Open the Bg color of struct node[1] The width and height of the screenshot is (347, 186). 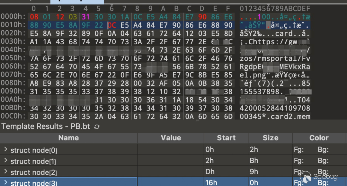coord(323,161)
